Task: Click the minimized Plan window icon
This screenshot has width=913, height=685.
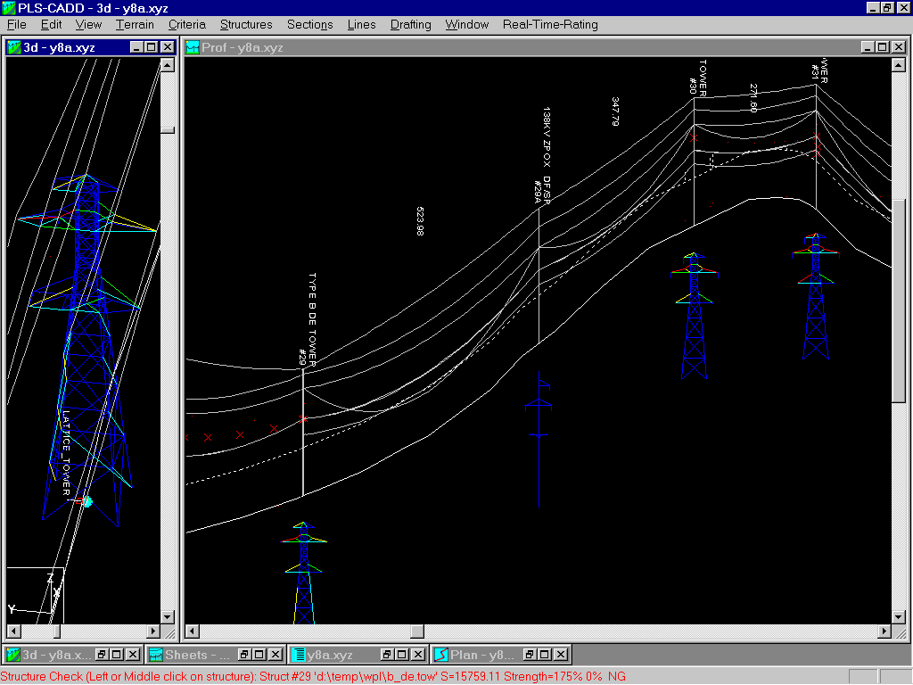Action: coord(441,655)
